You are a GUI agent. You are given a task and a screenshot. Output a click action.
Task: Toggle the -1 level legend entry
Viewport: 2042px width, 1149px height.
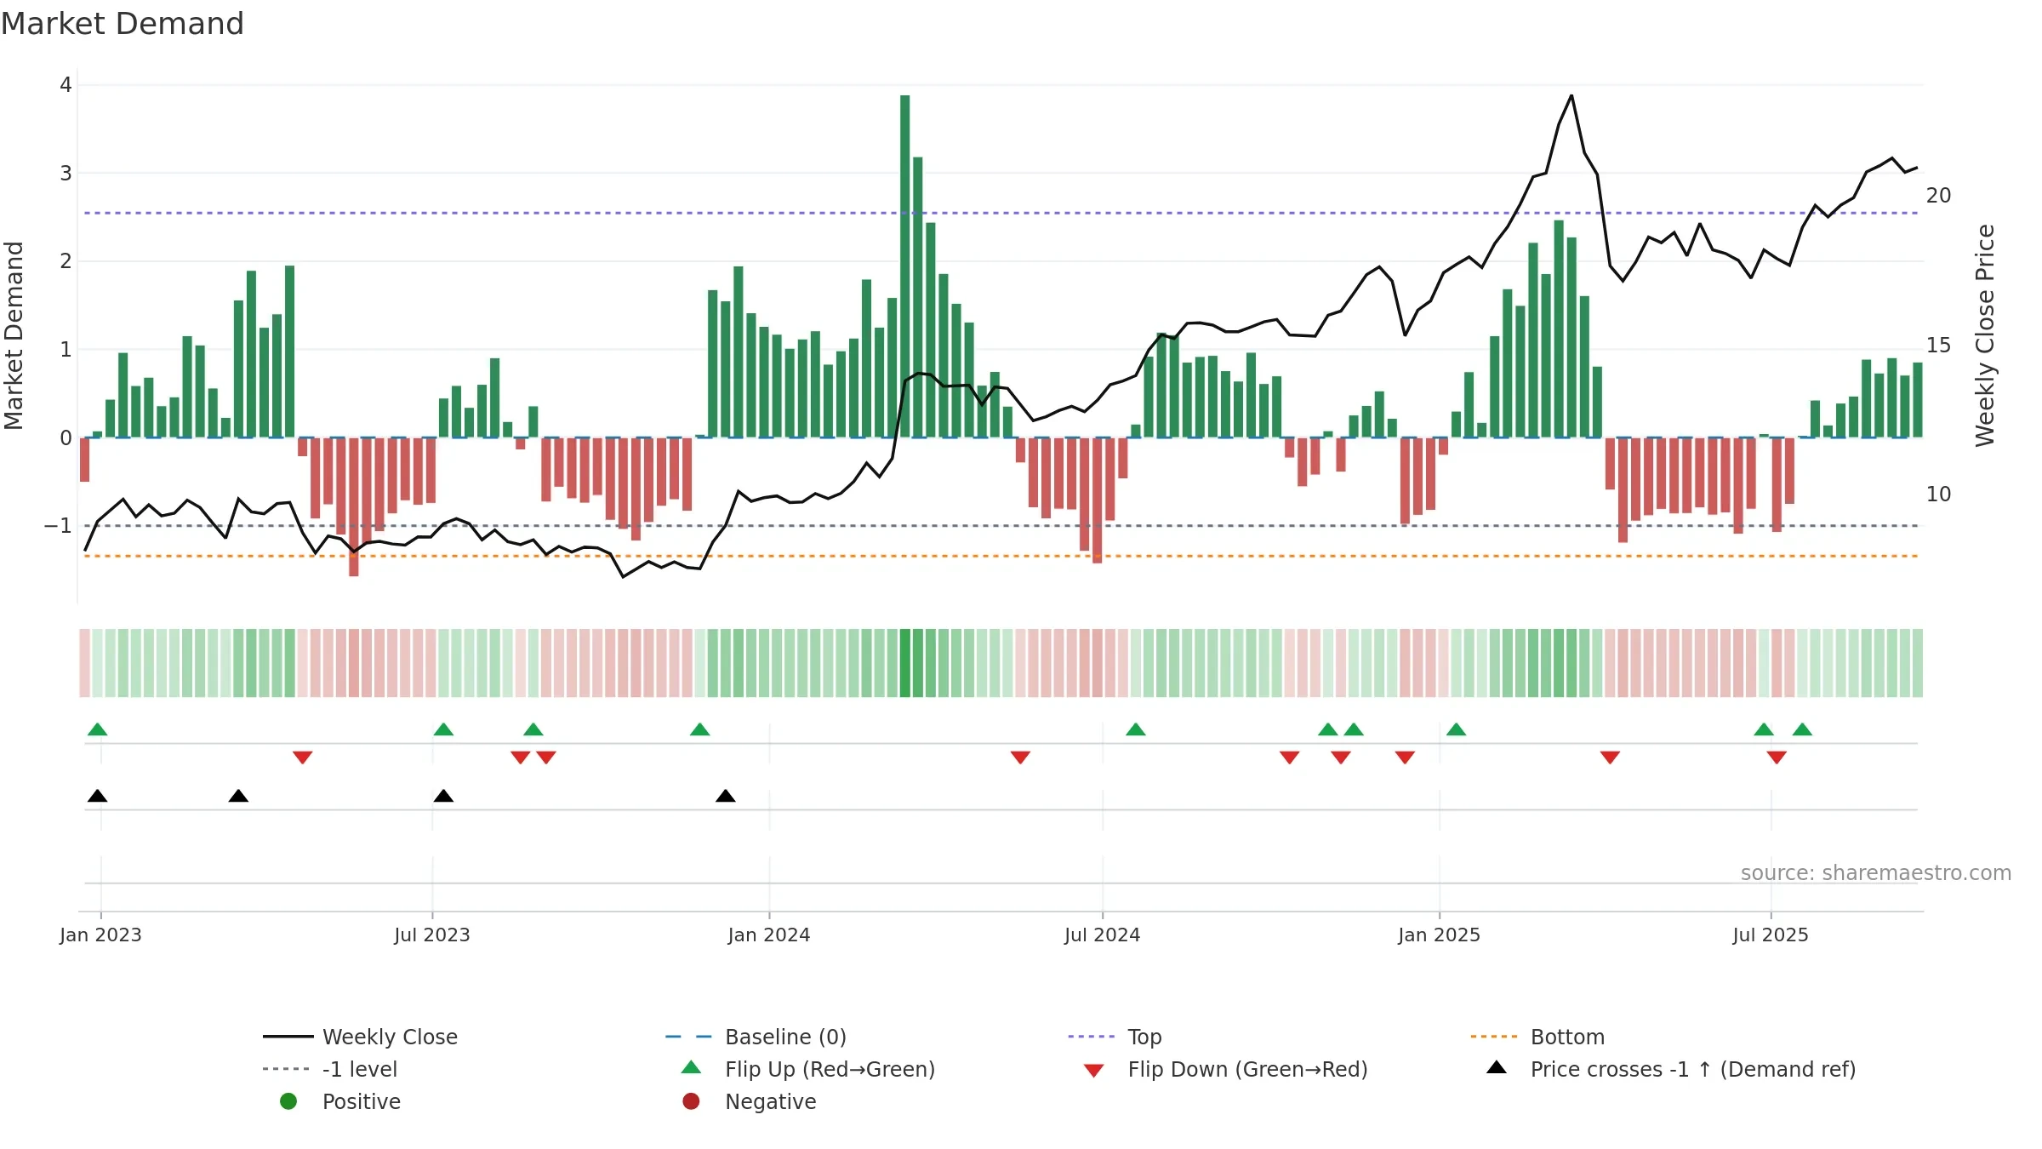330,1069
